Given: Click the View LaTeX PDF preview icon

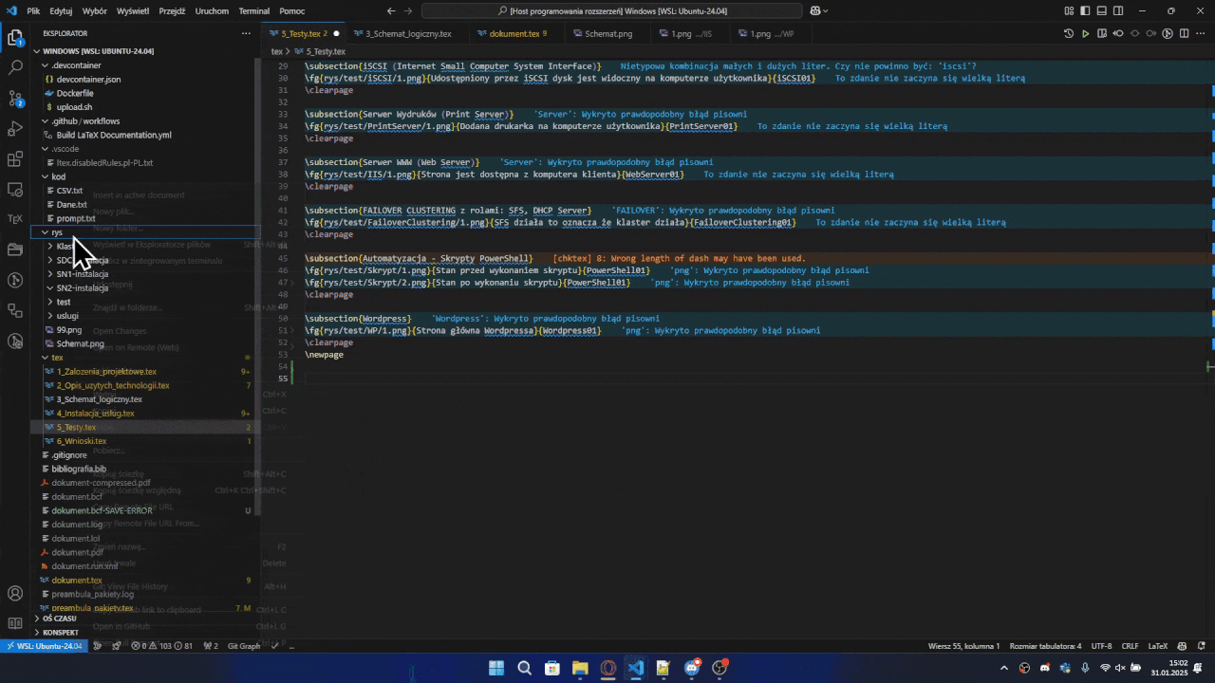Looking at the screenshot, I should (1102, 33).
